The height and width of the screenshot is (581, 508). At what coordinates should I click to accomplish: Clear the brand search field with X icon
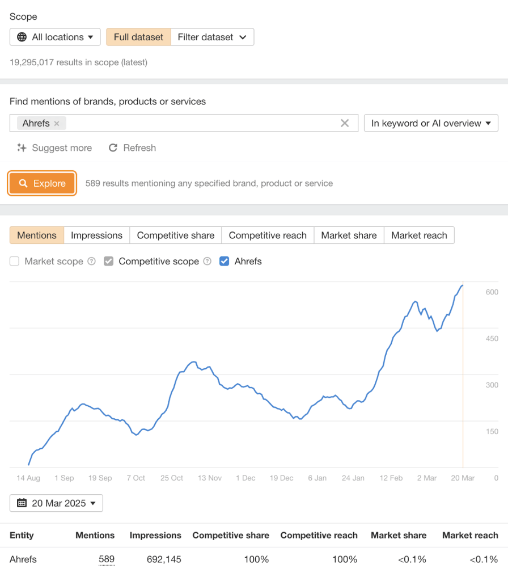344,123
